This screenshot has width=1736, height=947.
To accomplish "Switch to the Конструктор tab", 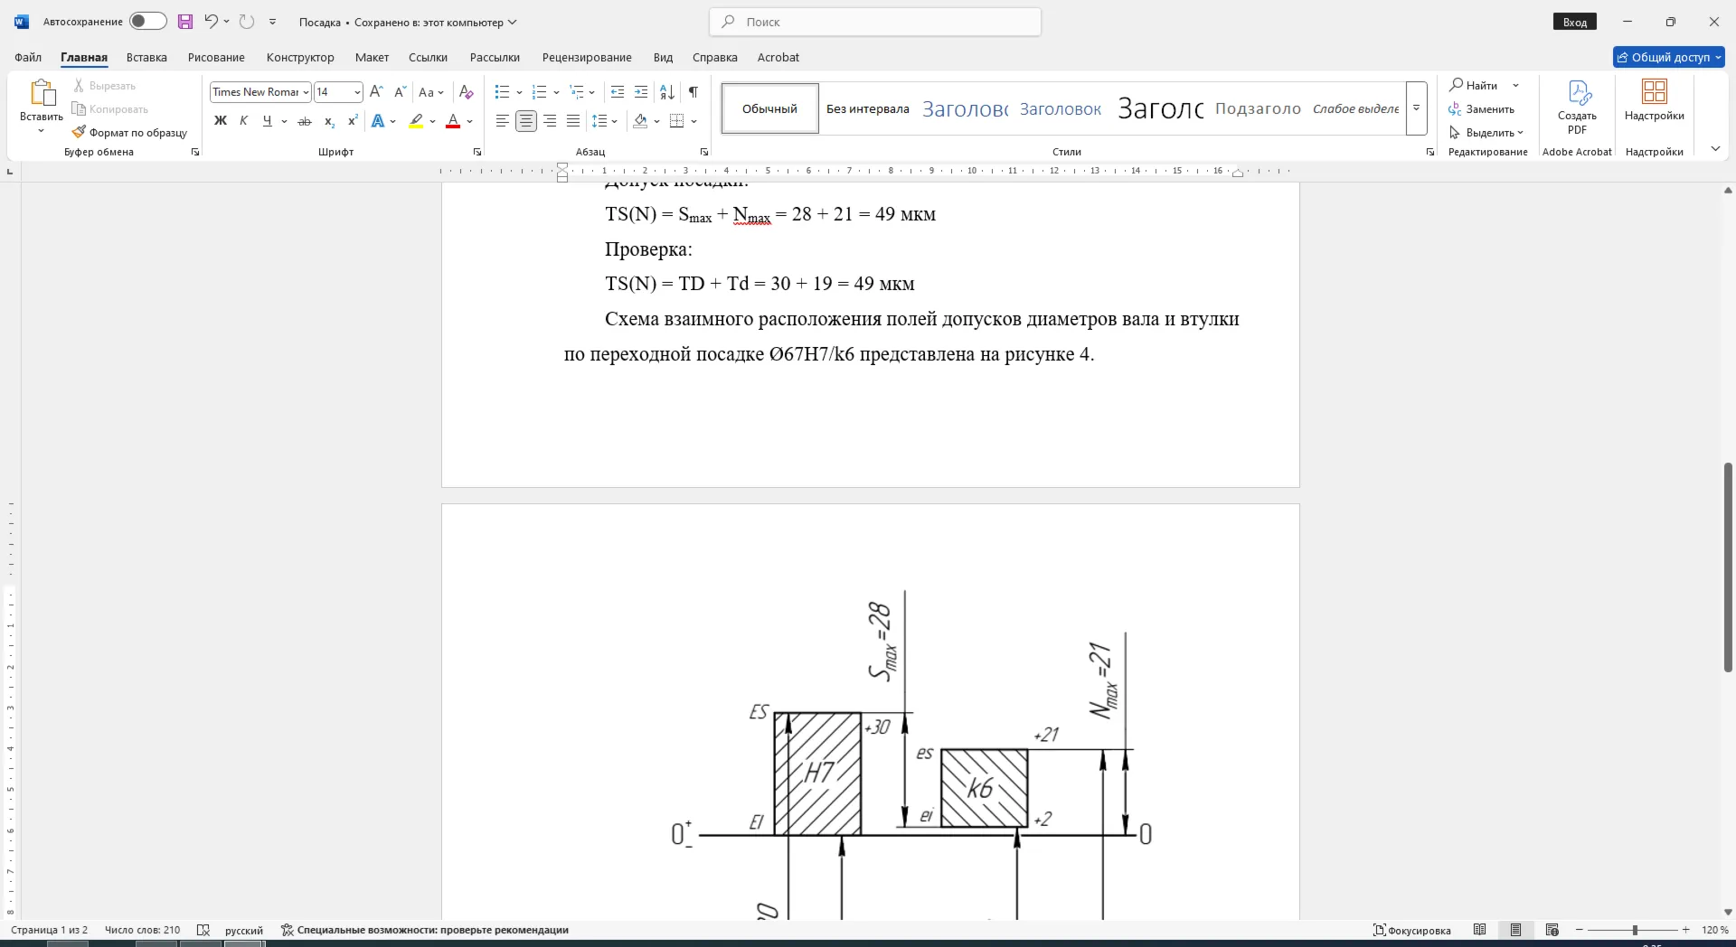I will (x=300, y=57).
